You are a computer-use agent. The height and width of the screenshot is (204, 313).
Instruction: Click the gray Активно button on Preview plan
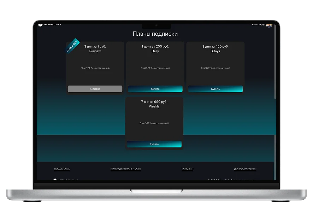95,89
